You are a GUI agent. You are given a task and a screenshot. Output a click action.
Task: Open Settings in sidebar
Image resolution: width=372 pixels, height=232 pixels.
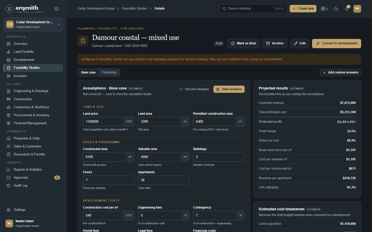click(x=33, y=210)
